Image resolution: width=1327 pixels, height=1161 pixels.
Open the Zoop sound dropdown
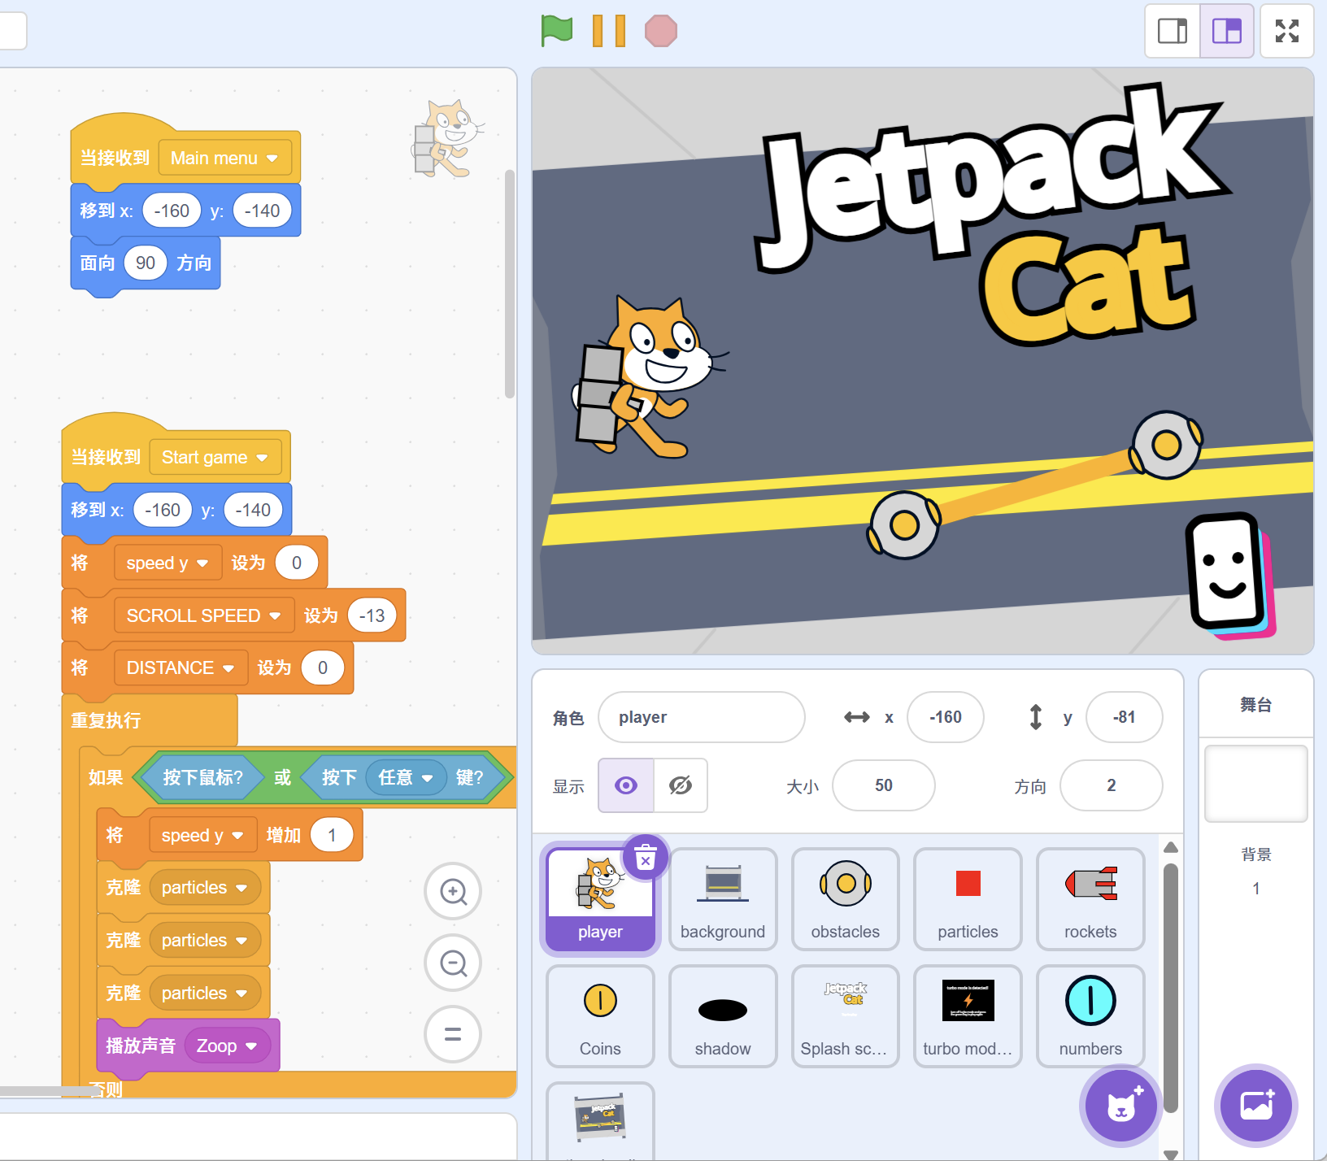(251, 1046)
